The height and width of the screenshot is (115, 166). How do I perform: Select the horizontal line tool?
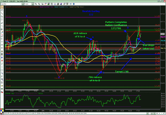(x=2, y=26)
